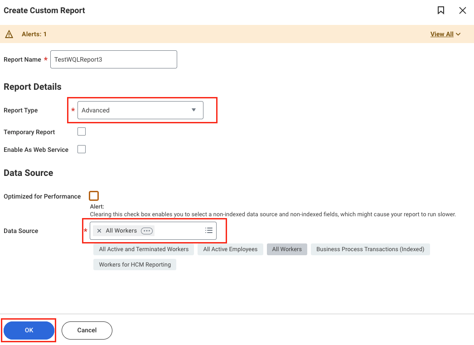The image size is (474, 345).
Task: Expand the View All alerts chevron
Action: pyautogui.click(x=458, y=34)
